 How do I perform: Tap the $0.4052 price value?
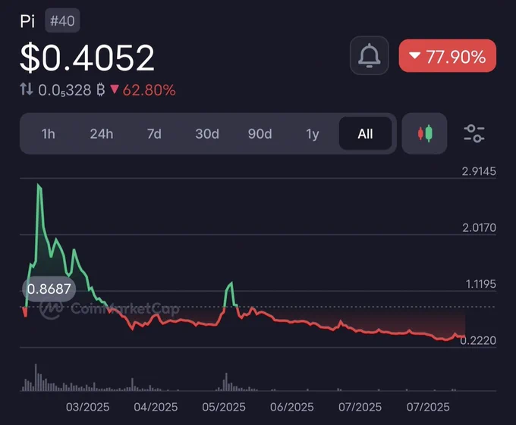tap(87, 58)
